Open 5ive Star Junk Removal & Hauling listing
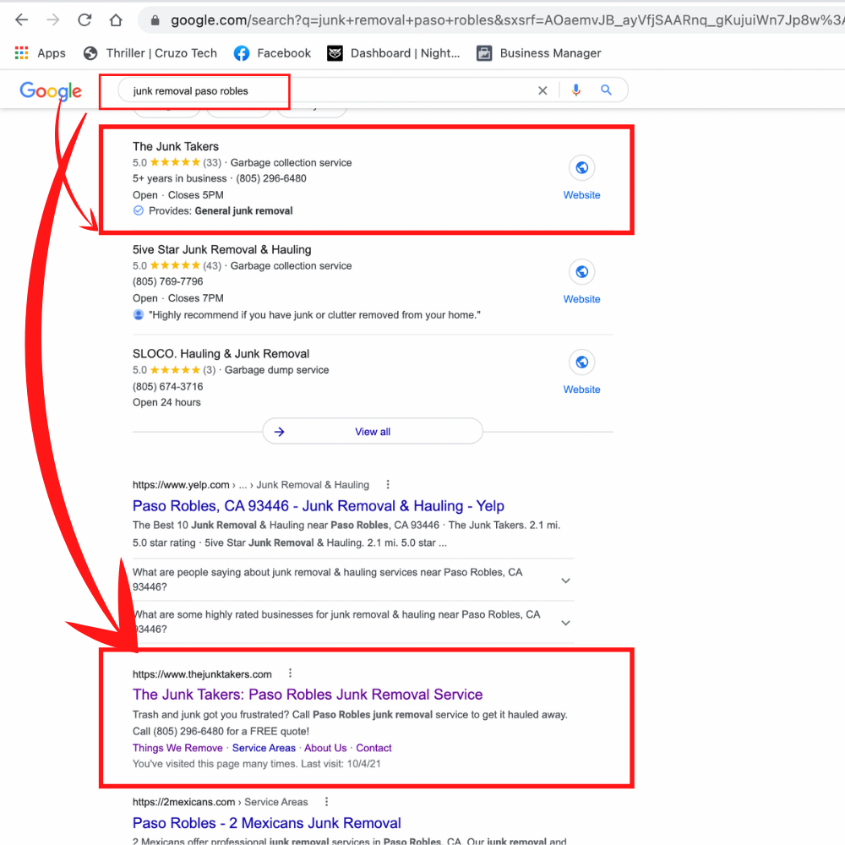Image resolution: width=845 pixels, height=845 pixels. pos(222,249)
